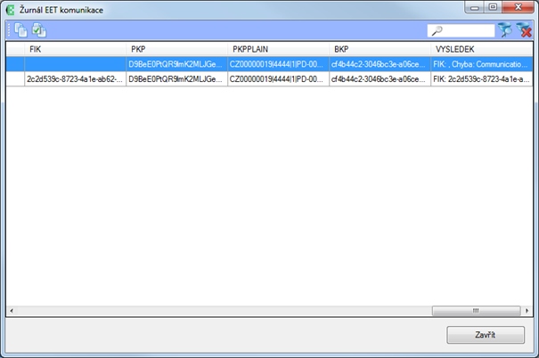The image size is (539, 358).
Task: Click the second row's PKPPLAIN cell
Action: [278, 78]
